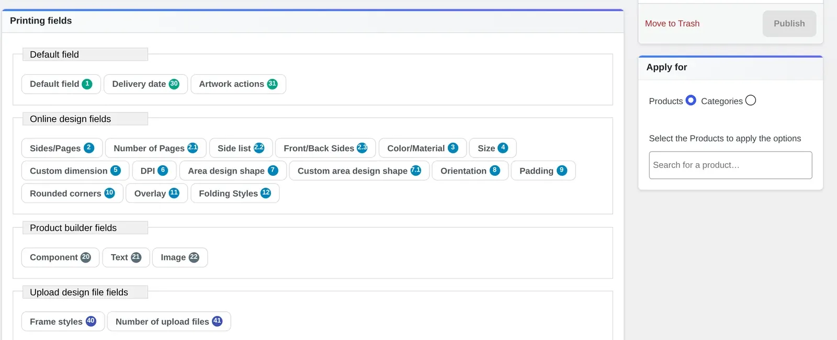The width and height of the screenshot is (837, 340).
Task: Click the Apply for panel header
Action: 731,67
